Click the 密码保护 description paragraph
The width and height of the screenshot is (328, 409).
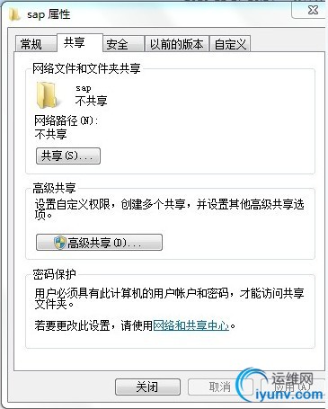[169, 298]
